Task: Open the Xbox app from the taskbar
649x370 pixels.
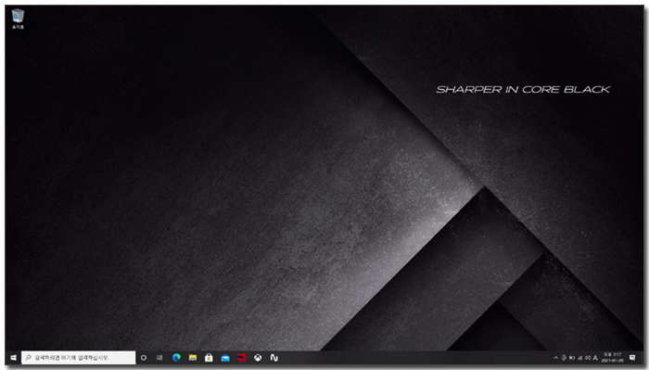Action: (x=258, y=358)
